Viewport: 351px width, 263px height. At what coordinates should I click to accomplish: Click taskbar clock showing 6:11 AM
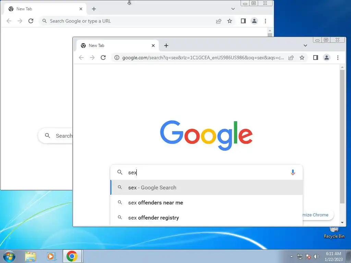click(333, 256)
